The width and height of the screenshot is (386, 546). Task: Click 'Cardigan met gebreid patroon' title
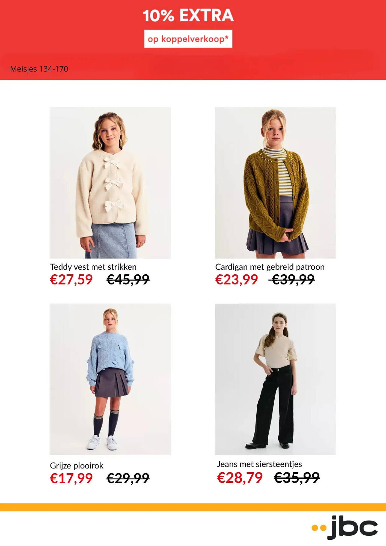tap(270, 267)
